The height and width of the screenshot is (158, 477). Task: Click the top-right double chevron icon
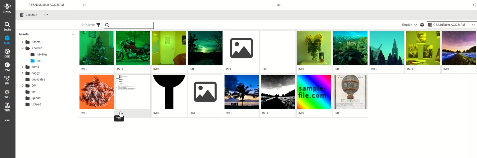(474, 5)
